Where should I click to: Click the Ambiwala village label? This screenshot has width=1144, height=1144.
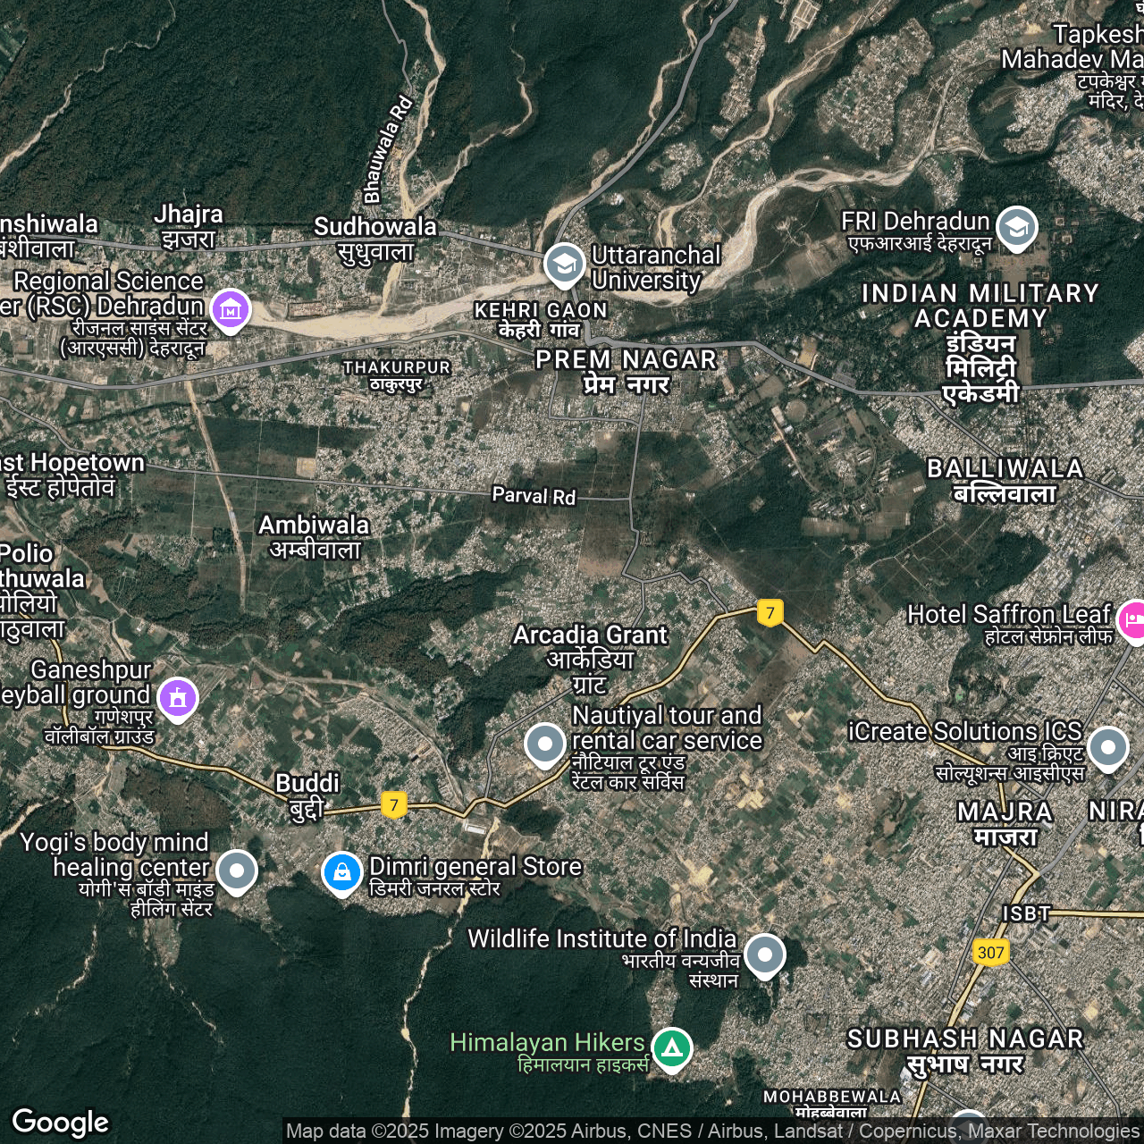314,536
